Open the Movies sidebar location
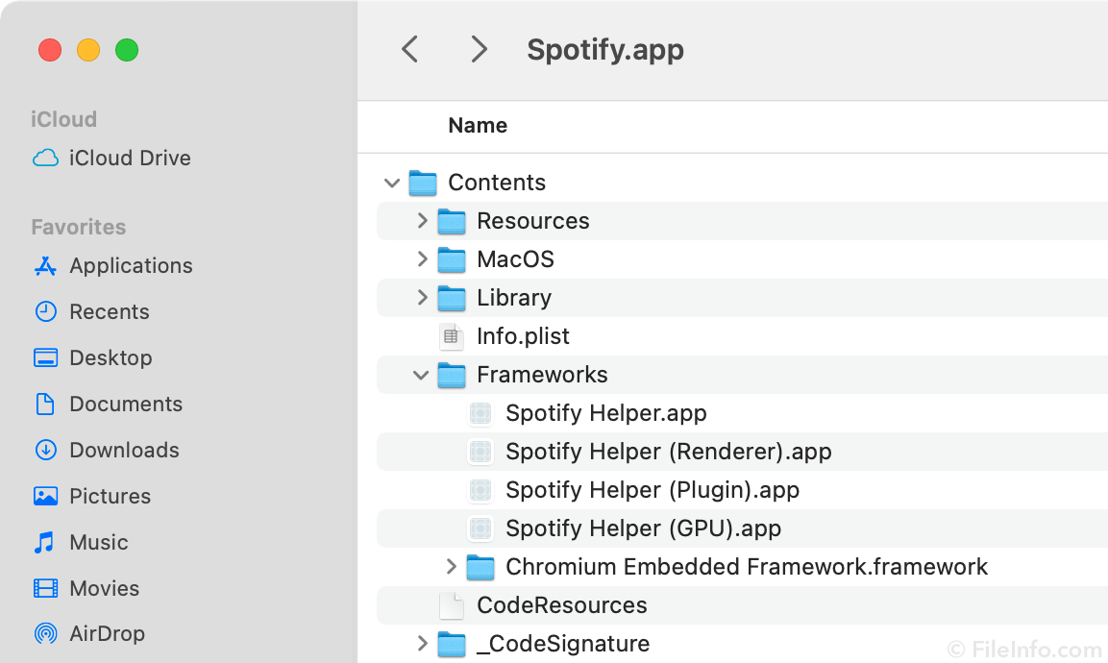This screenshot has width=1108, height=663. tap(104, 588)
